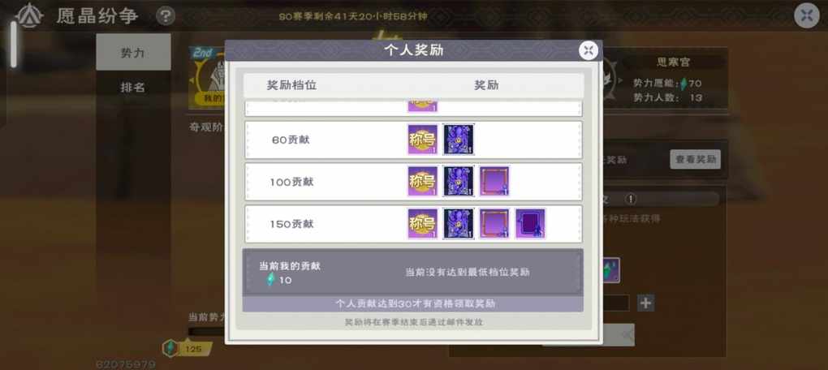Viewport: 828px width, 370px height.
Task: Tap the frame reward icon in 150贡献 row
Action: click(494, 224)
